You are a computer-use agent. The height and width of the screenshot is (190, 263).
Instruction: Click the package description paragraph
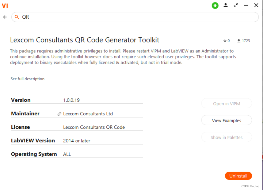(123, 57)
